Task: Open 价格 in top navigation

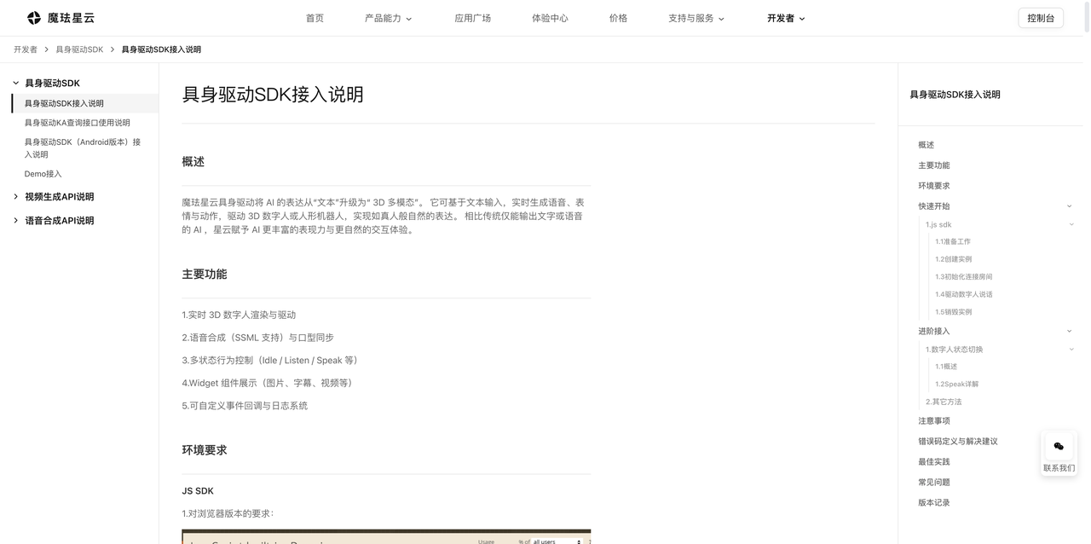Action: tap(618, 18)
